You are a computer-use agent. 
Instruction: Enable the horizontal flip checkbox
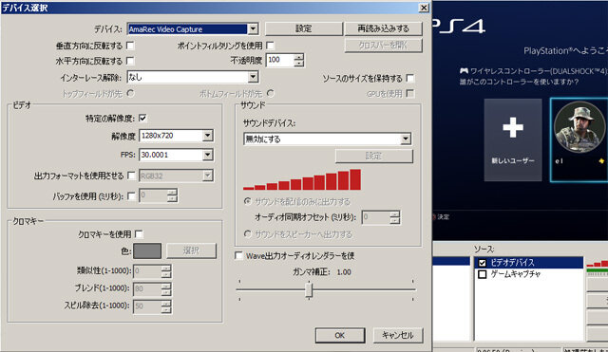coord(131,61)
